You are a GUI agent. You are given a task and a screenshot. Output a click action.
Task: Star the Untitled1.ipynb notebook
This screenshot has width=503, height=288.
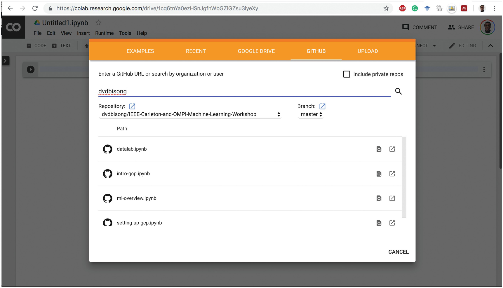point(98,23)
